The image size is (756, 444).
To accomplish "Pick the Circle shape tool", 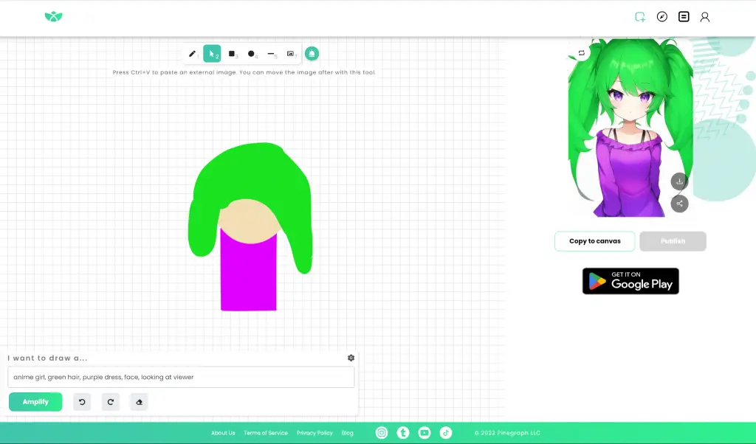I will (x=251, y=53).
